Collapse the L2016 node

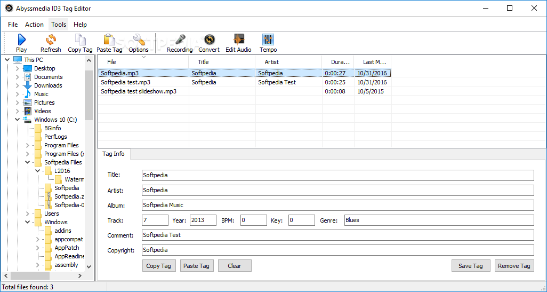(38, 171)
